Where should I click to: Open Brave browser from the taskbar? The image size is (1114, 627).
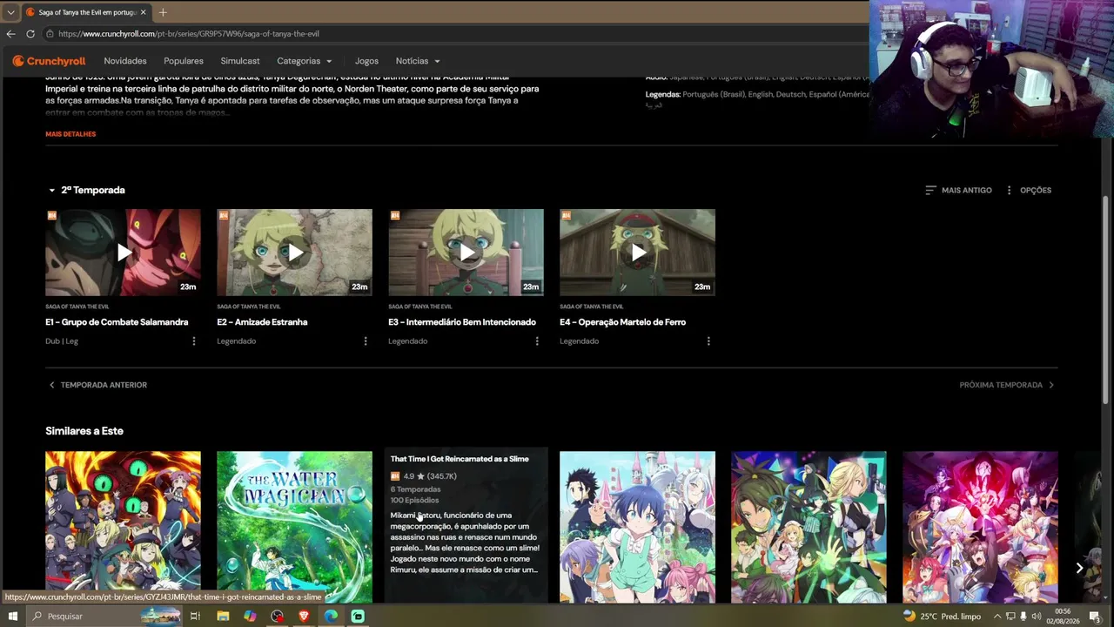coord(304,617)
